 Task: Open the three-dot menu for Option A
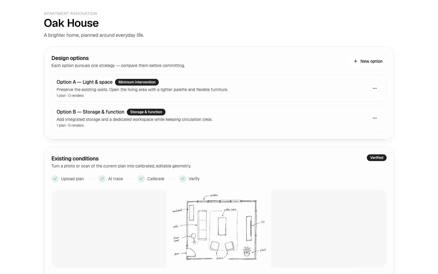pyautogui.click(x=375, y=88)
